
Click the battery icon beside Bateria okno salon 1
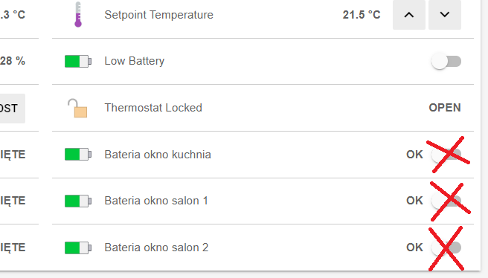78,201
